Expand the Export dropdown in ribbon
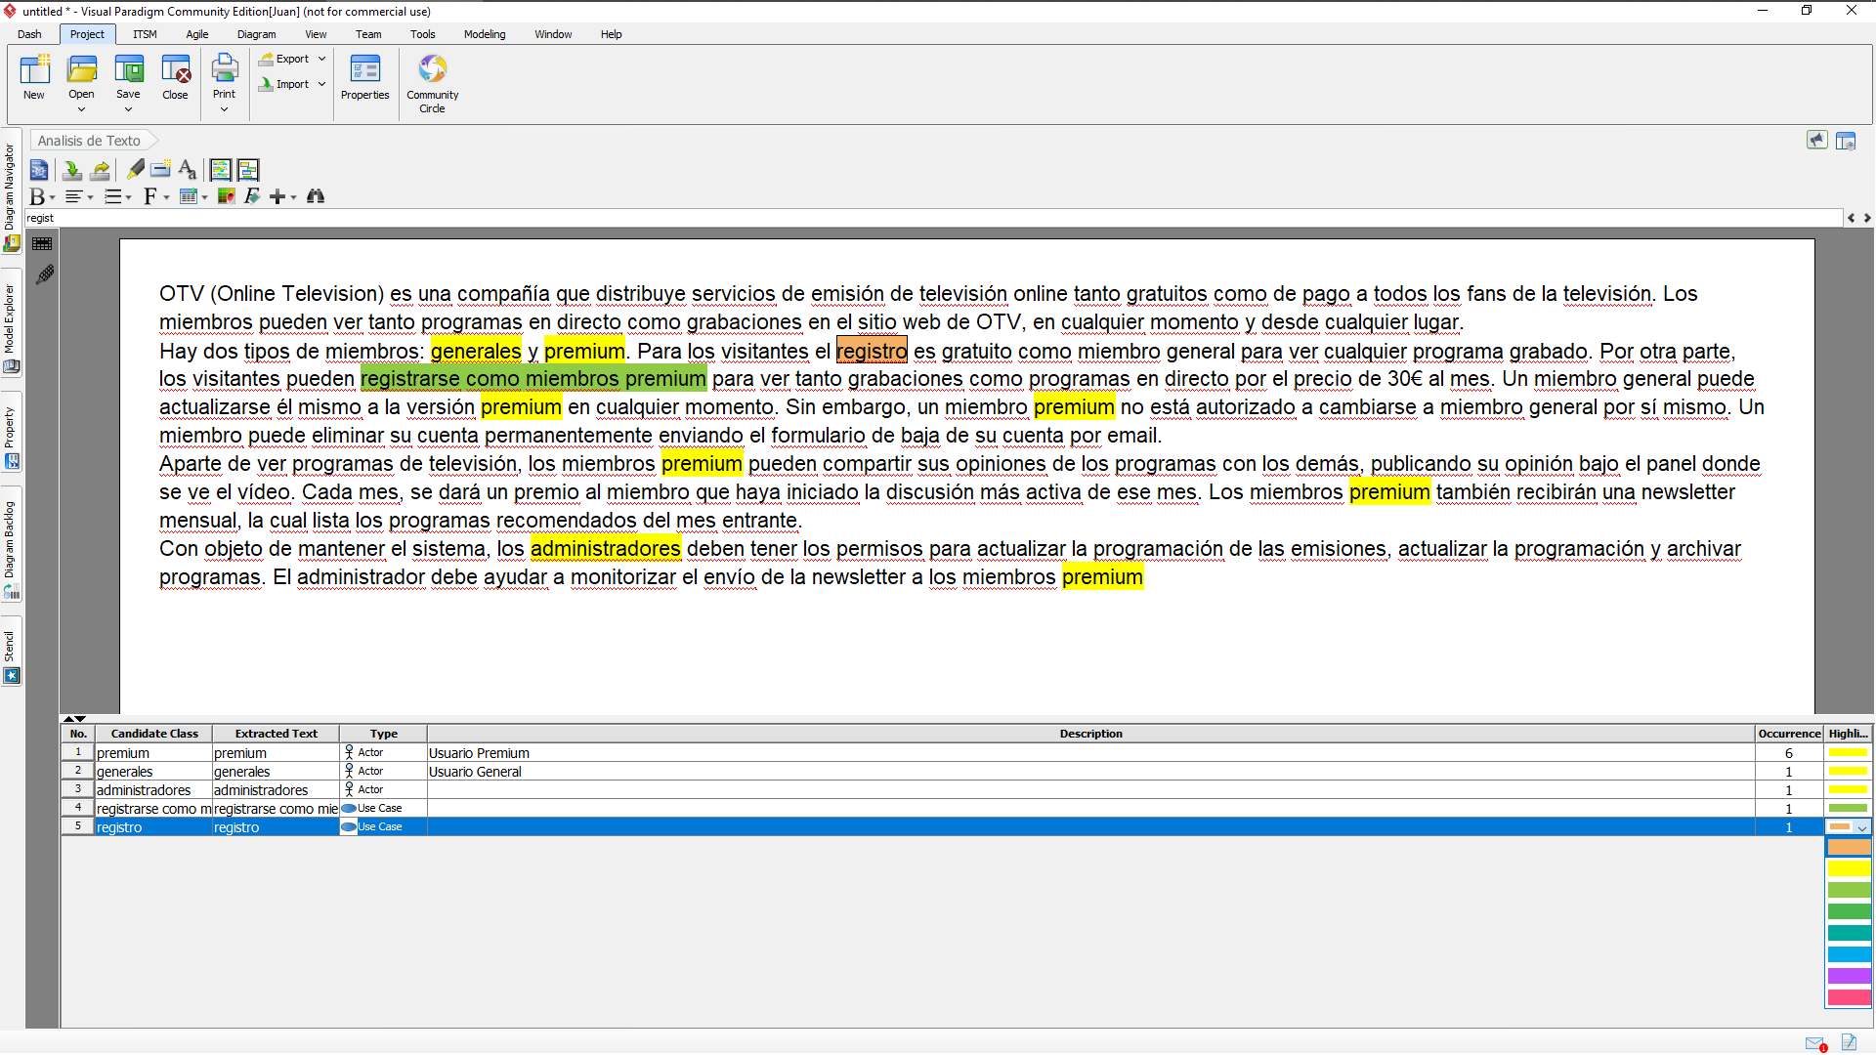Screen dimensions: 1876x1055 321,59
